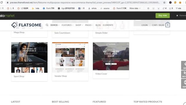The height and width of the screenshot is (105, 186).
Task: Click the Vendor Shop label
Action: 61,76
